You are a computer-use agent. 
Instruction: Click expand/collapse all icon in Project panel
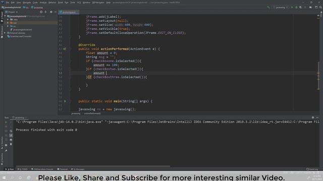click(46, 12)
